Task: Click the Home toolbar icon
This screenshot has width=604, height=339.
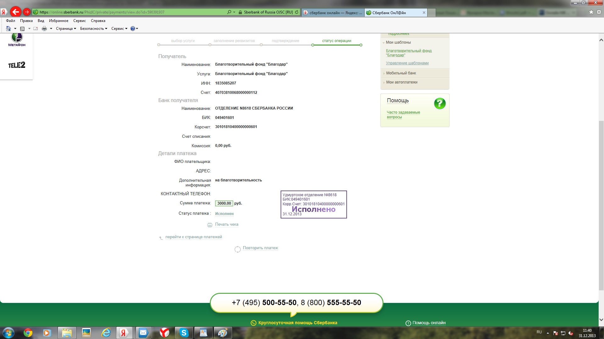Action: coord(8,29)
